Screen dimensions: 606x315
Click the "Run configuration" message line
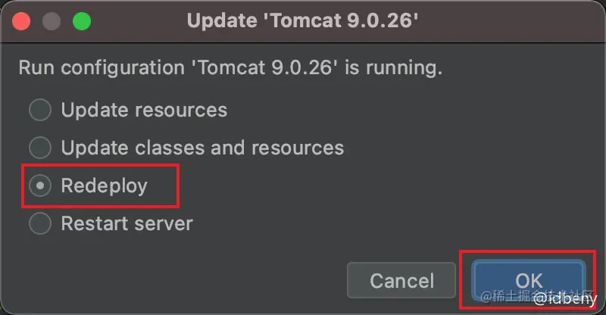(x=230, y=68)
